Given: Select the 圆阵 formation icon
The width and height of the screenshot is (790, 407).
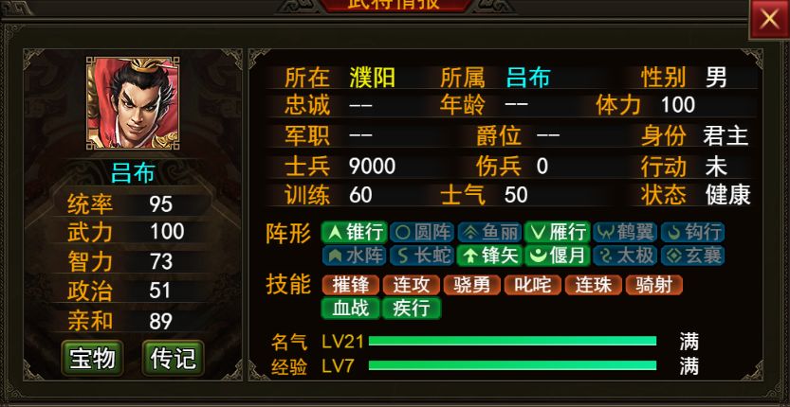Looking at the screenshot, I should [422, 233].
